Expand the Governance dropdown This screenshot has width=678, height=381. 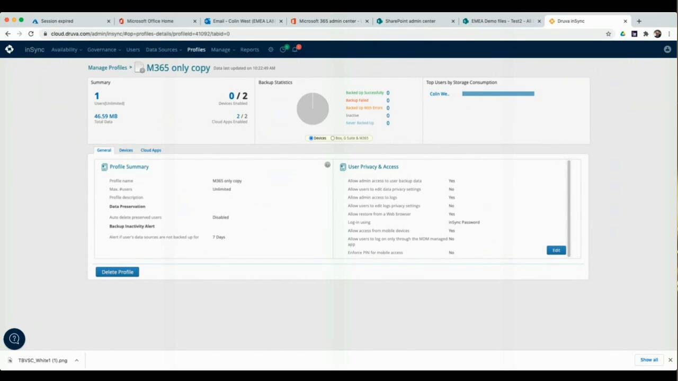point(104,50)
